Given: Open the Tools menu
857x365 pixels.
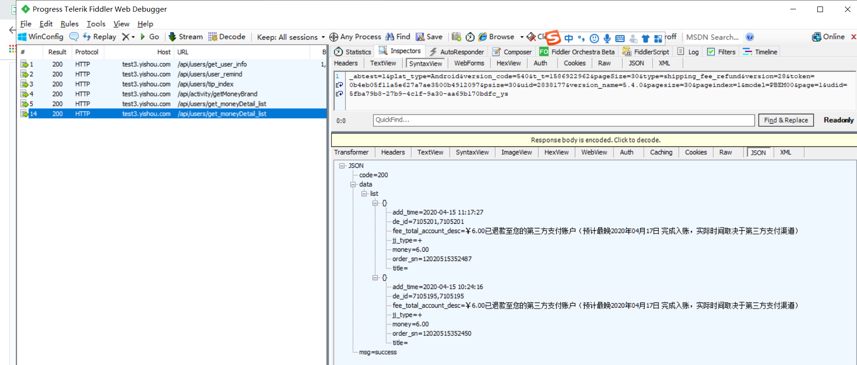Looking at the screenshot, I should 96,24.
